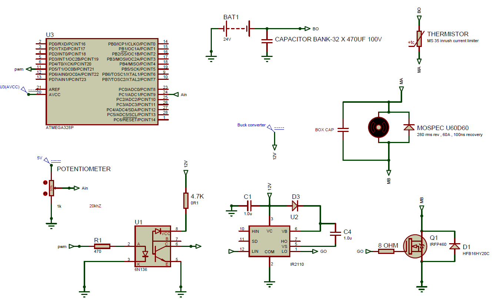Screen dimensions: 494x299
Task: Select the IR2110 driver chip
Action: tap(270, 241)
